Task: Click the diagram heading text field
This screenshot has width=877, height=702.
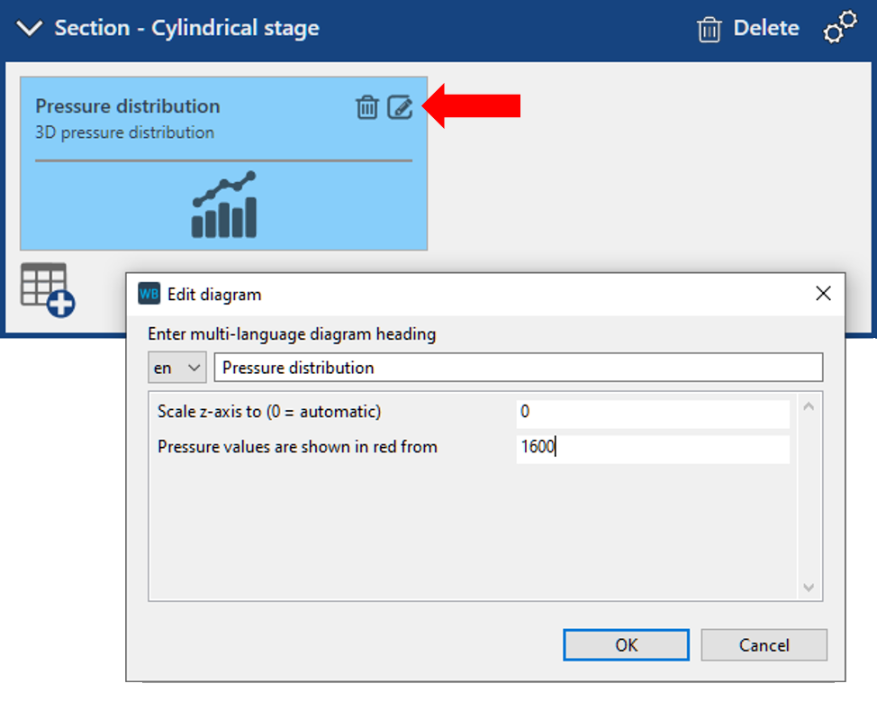Action: (x=518, y=368)
